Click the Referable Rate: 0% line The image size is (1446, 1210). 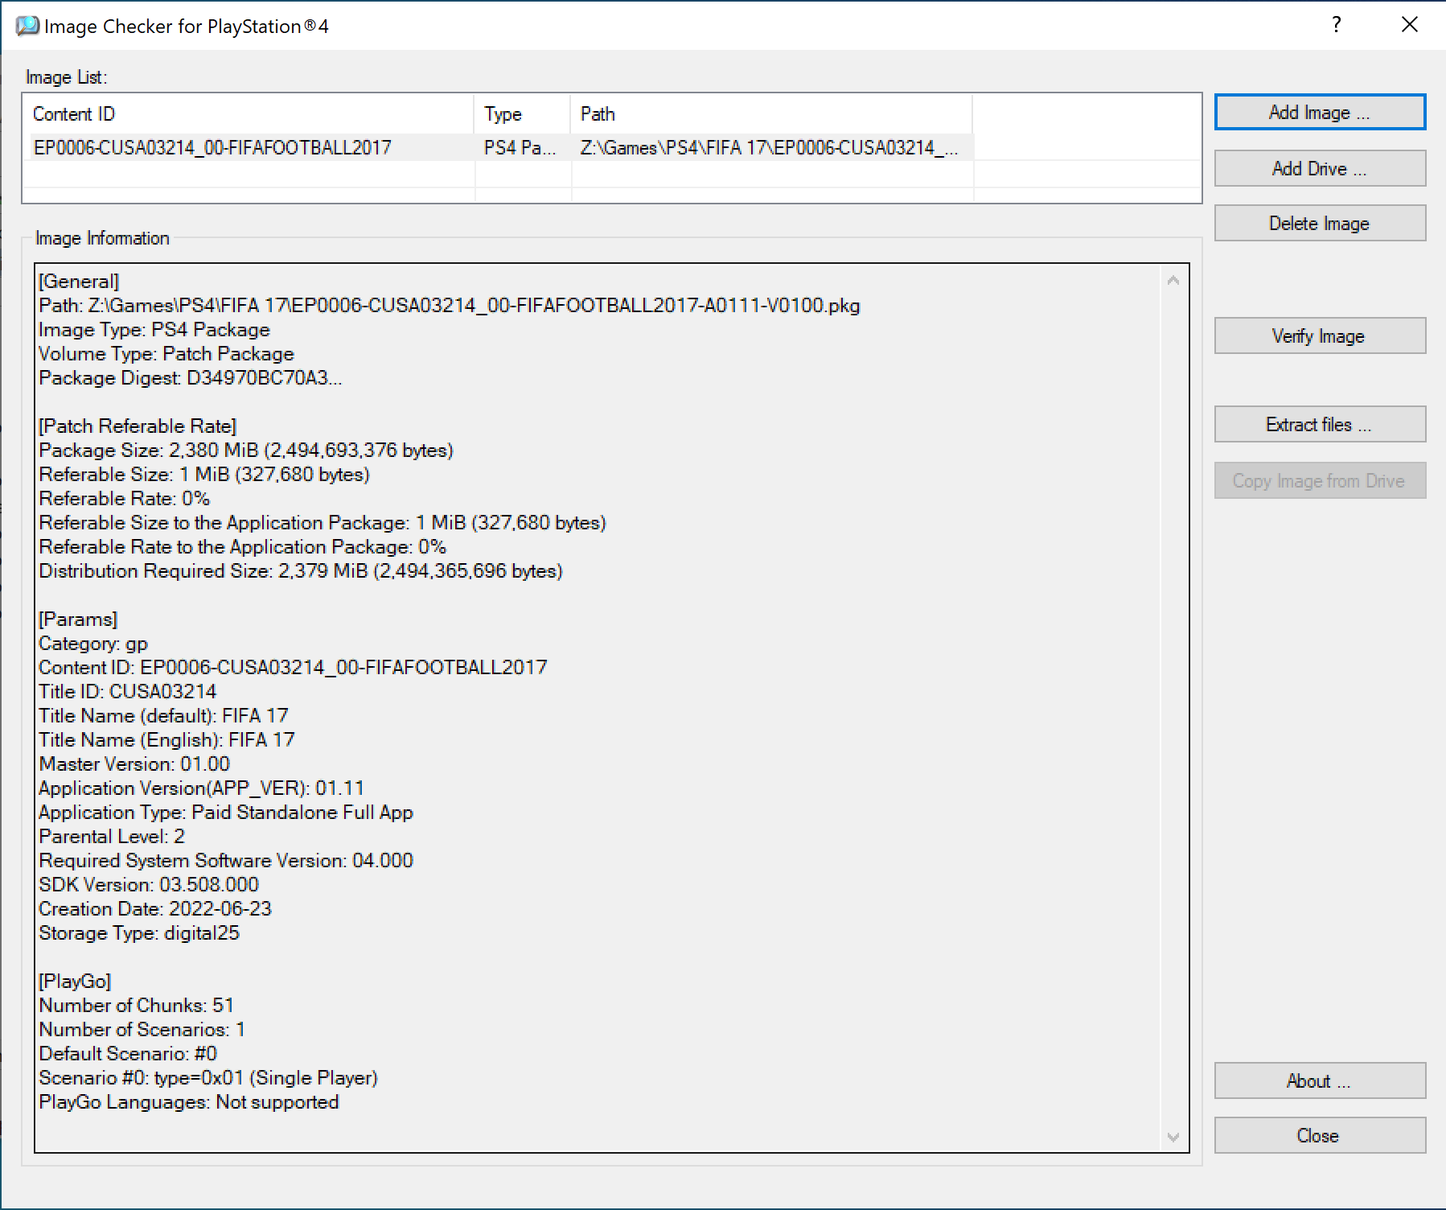(125, 498)
